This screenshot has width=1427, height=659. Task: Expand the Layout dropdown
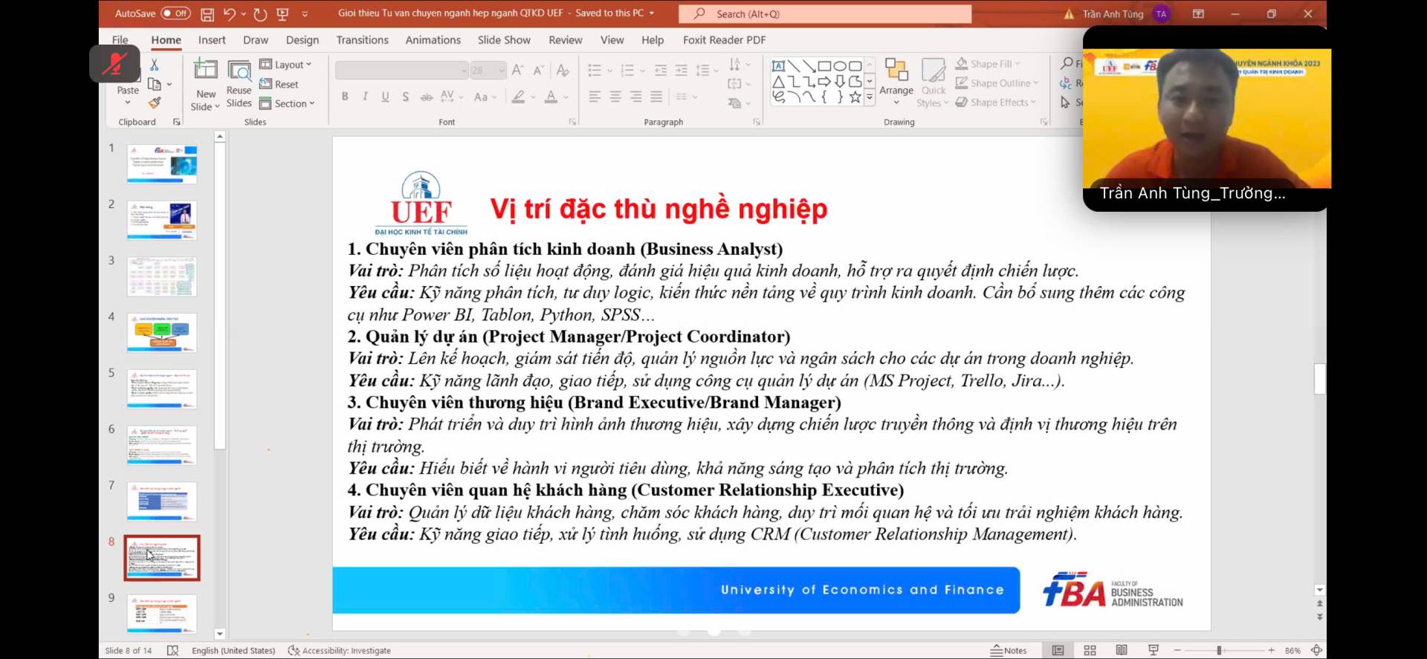tap(286, 65)
